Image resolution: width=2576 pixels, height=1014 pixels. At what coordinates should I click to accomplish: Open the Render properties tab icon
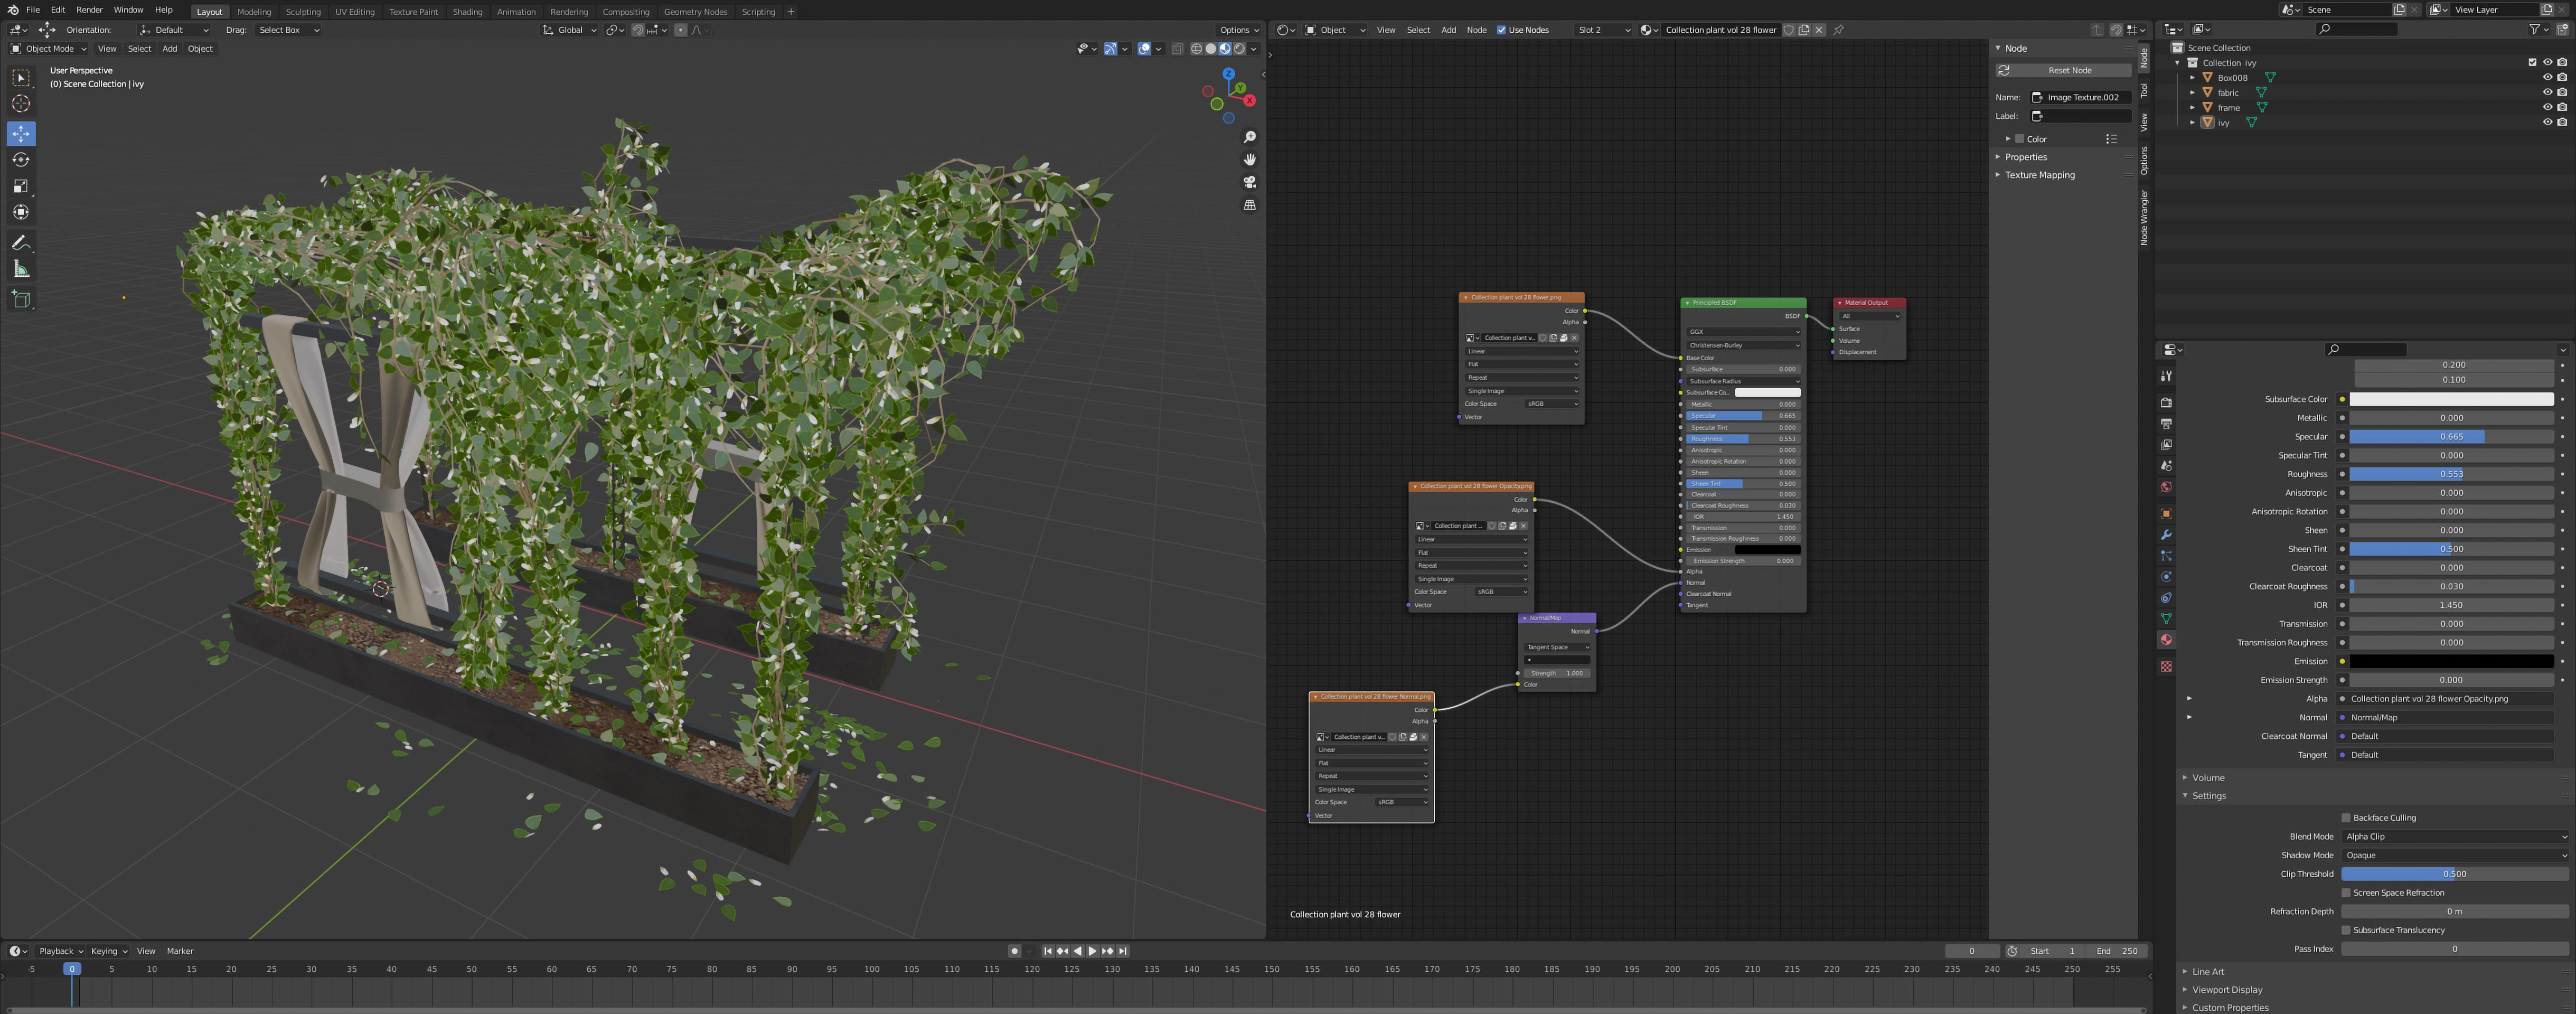point(2166,403)
